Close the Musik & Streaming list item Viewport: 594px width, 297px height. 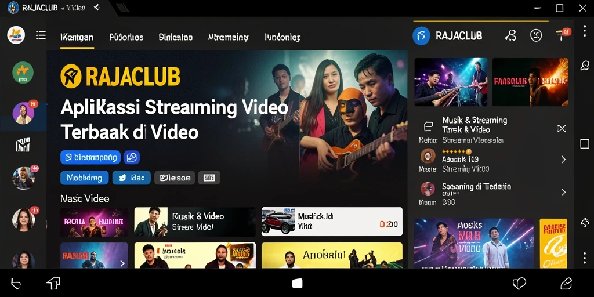562,129
